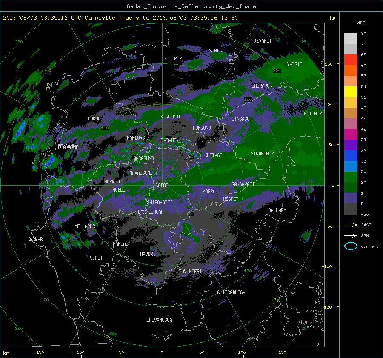This screenshot has width=383, height=358.
Task: Click the LINGASUR city label
Action: (x=242, y=119)
